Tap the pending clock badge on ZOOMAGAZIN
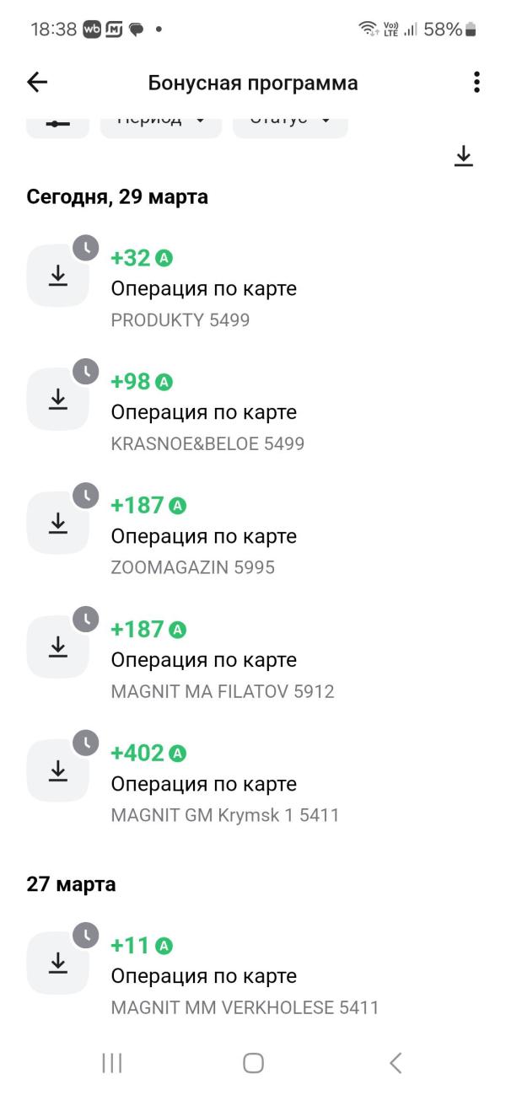506x1095 pixels. coord(86,496)
